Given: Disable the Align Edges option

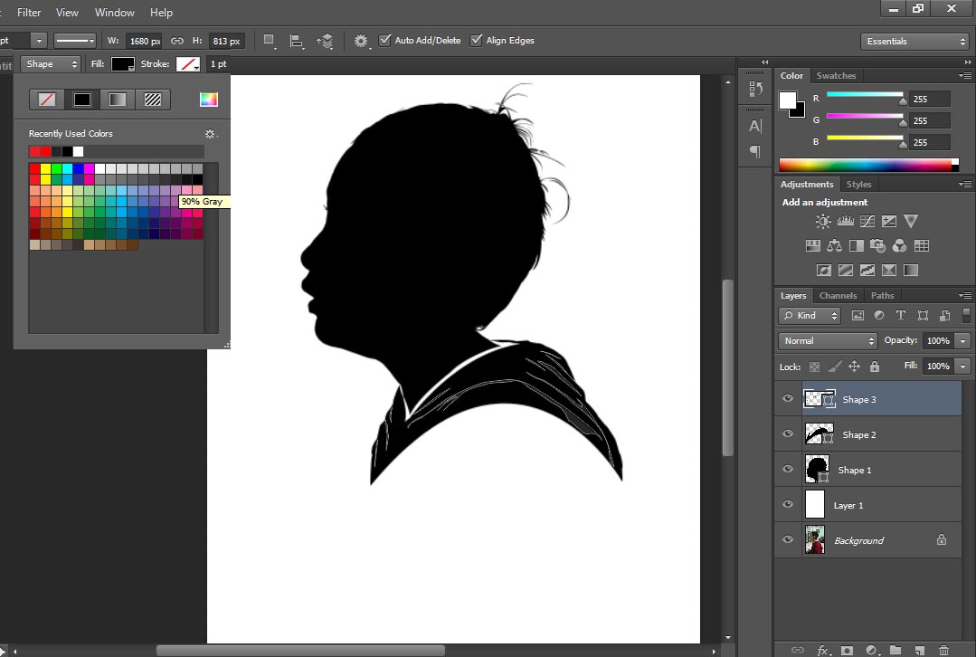Looking at the screenshot, I should click(x=476, y=40).
